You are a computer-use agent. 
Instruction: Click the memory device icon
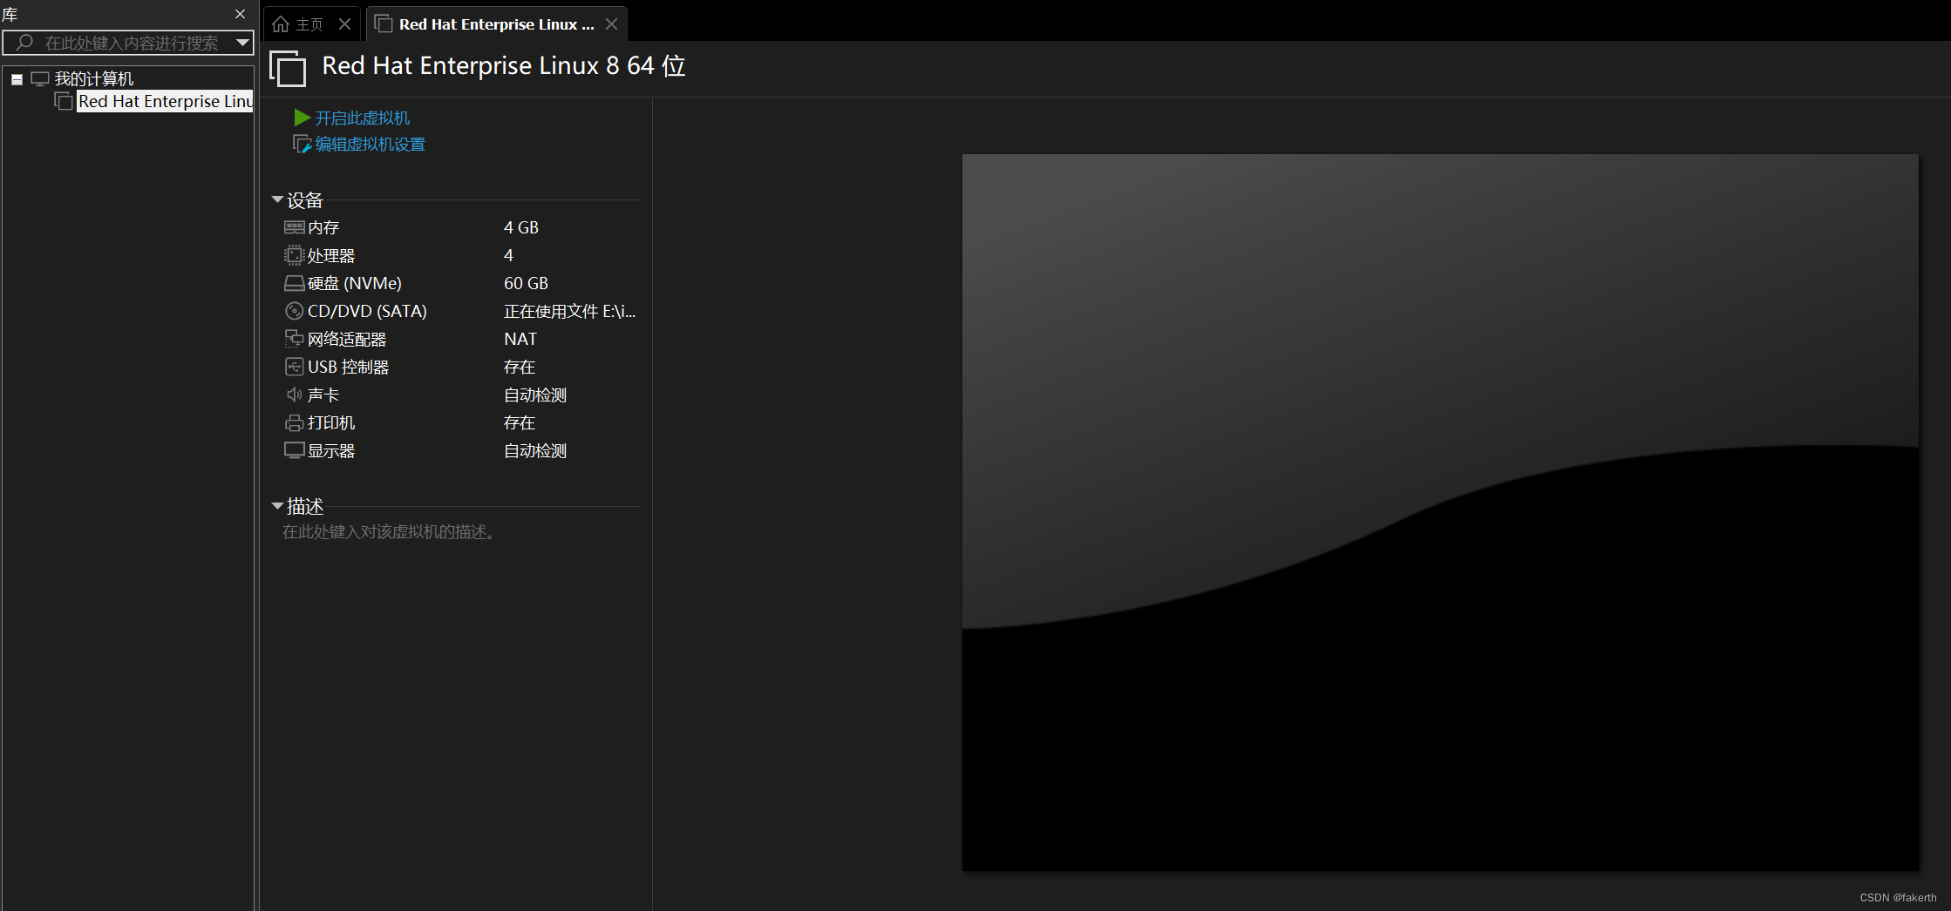point(294,227)
